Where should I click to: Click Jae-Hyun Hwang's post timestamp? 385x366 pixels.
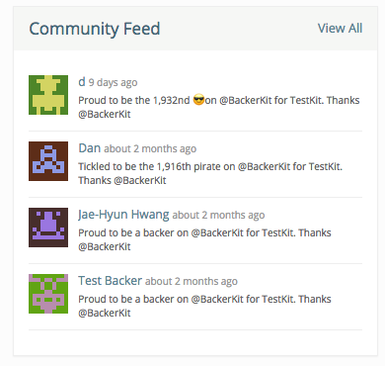point(218,215)
